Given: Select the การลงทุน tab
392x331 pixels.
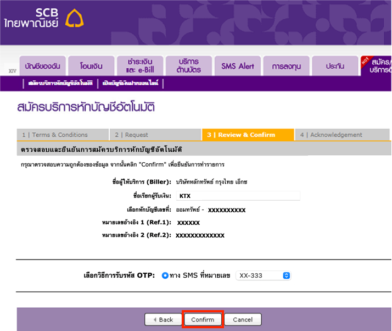Looking at the screenshot, I should [x=285, y=66].
